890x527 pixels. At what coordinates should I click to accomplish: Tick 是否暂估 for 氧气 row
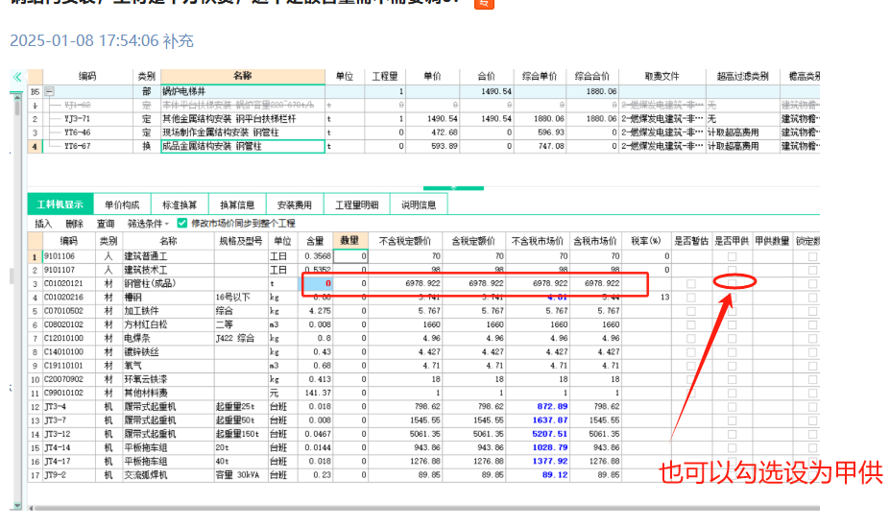[x=690, y=366]
